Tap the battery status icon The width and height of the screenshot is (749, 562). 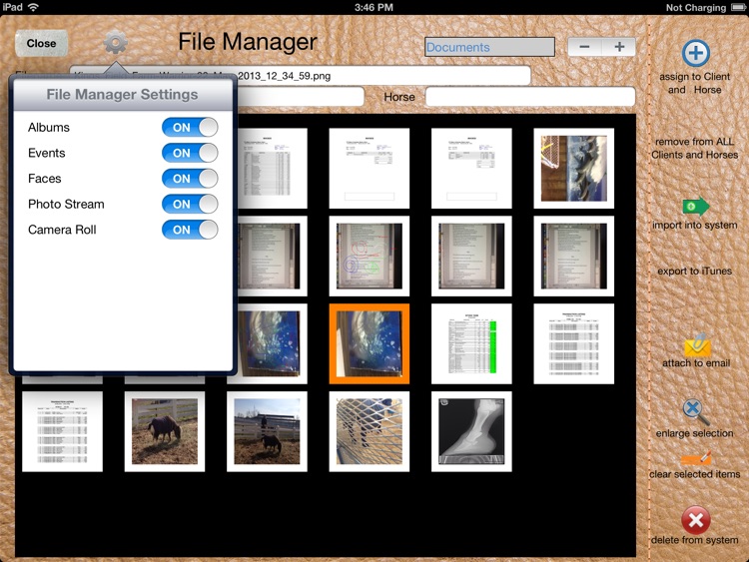(x=738, y=7)
